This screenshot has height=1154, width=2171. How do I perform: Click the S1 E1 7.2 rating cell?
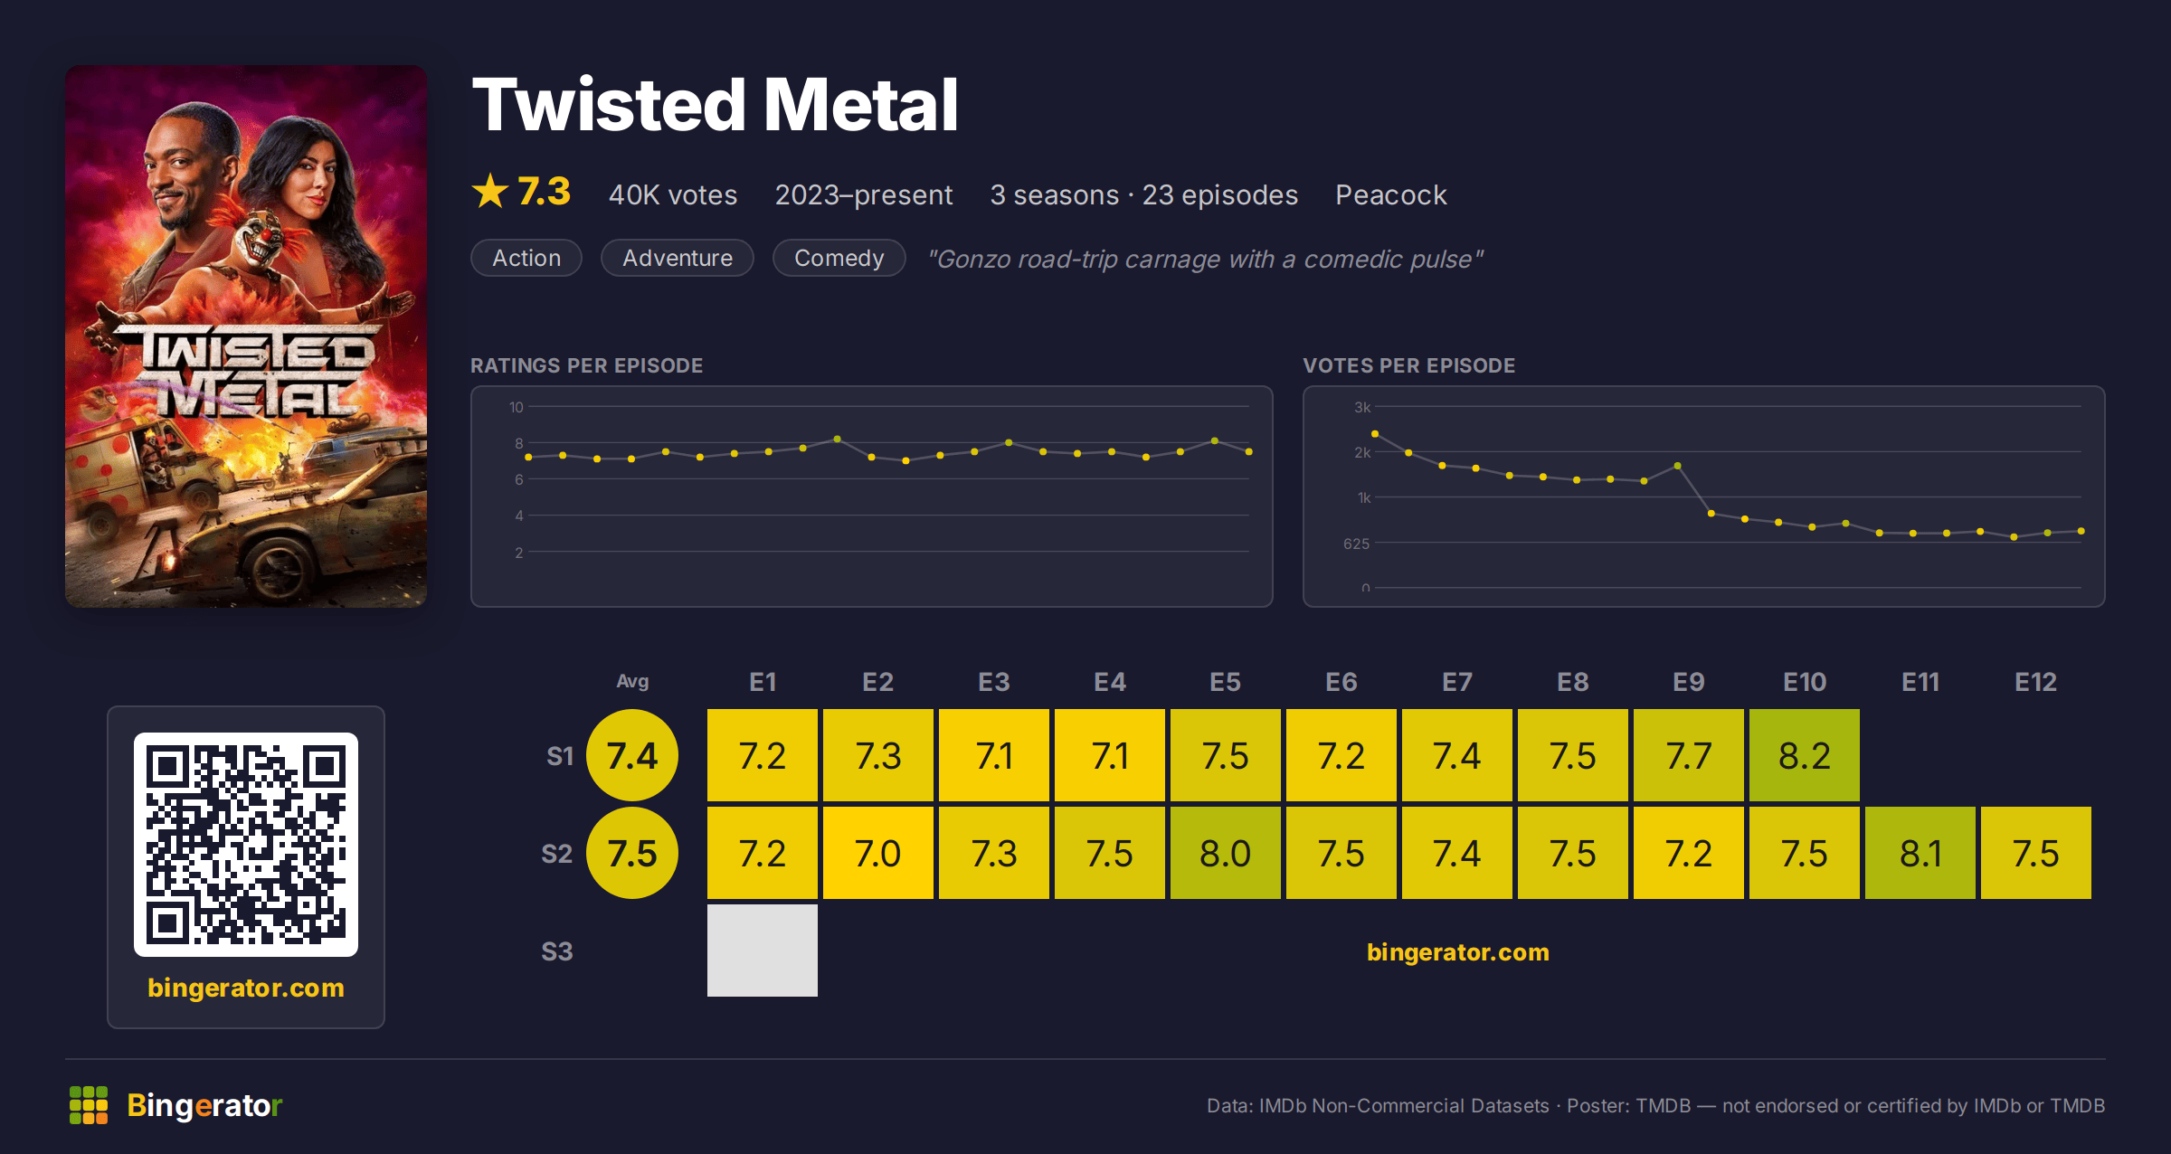click(763, 755)
